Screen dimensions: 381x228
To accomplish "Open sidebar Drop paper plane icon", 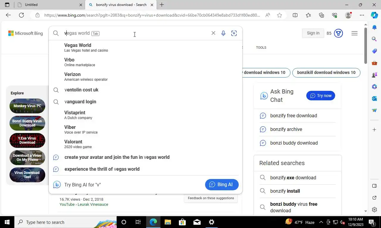I will [x=374, y=110].
